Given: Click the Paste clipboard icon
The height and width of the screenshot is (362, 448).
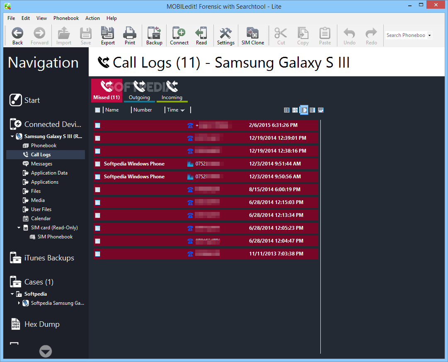Looking at the screenshot, I should click(x=325, y=33).
